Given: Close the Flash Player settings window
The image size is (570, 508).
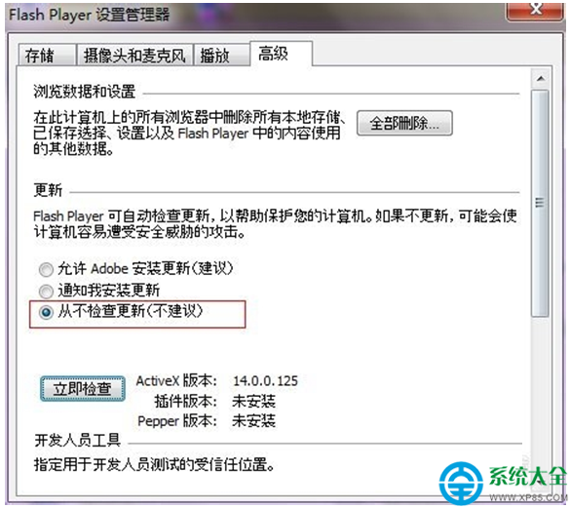Looking at the screenshot, I should pos(536,10).
